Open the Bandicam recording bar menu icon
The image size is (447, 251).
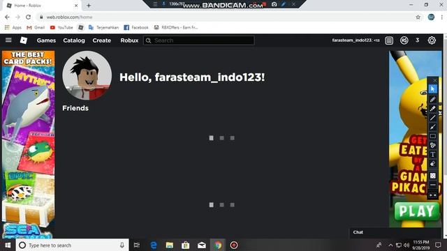[x=155, y=4]
